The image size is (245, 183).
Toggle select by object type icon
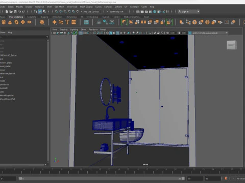(x=40, y=12)
